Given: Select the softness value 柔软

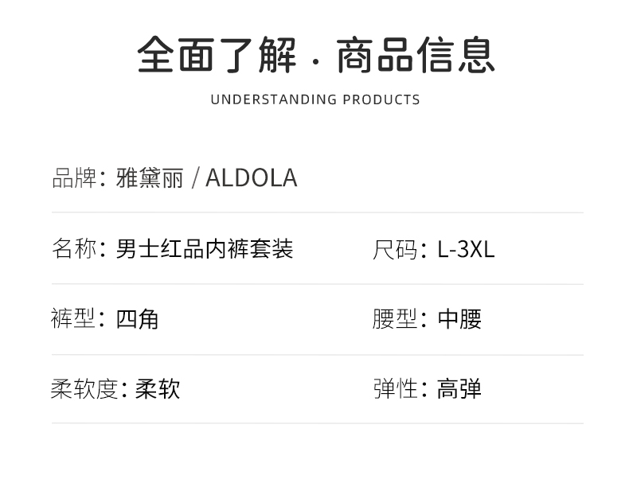Looking at the screenshot, I should click(x=158, y=389).
